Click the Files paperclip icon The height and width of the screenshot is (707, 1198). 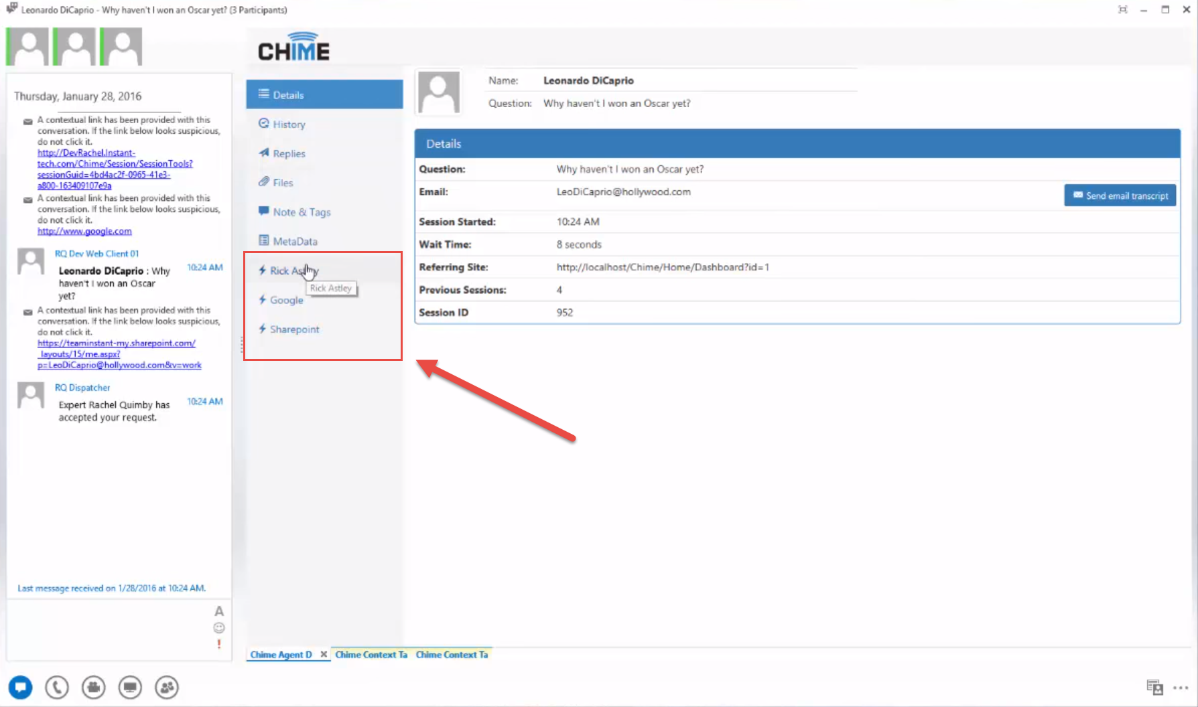264,182
